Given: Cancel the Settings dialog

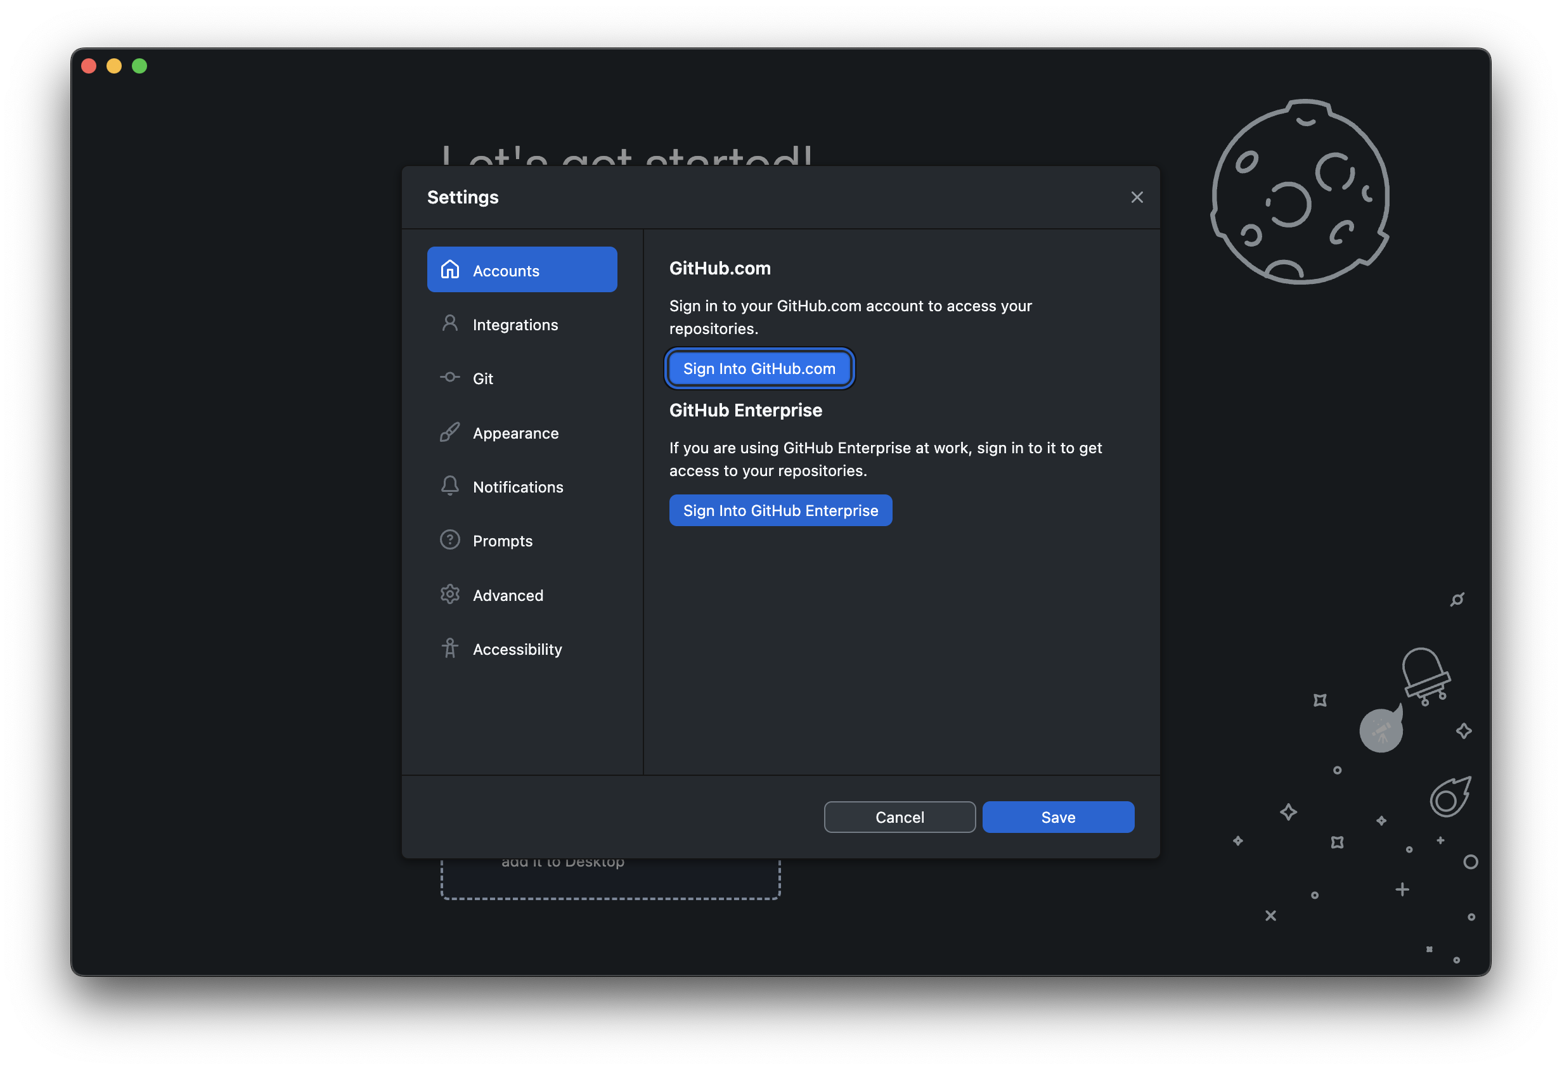Looking at the screenshot, I should pos(900,816).
